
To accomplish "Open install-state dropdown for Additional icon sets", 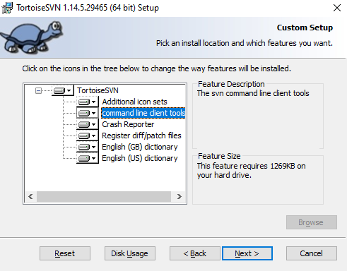I will point(88,102).
